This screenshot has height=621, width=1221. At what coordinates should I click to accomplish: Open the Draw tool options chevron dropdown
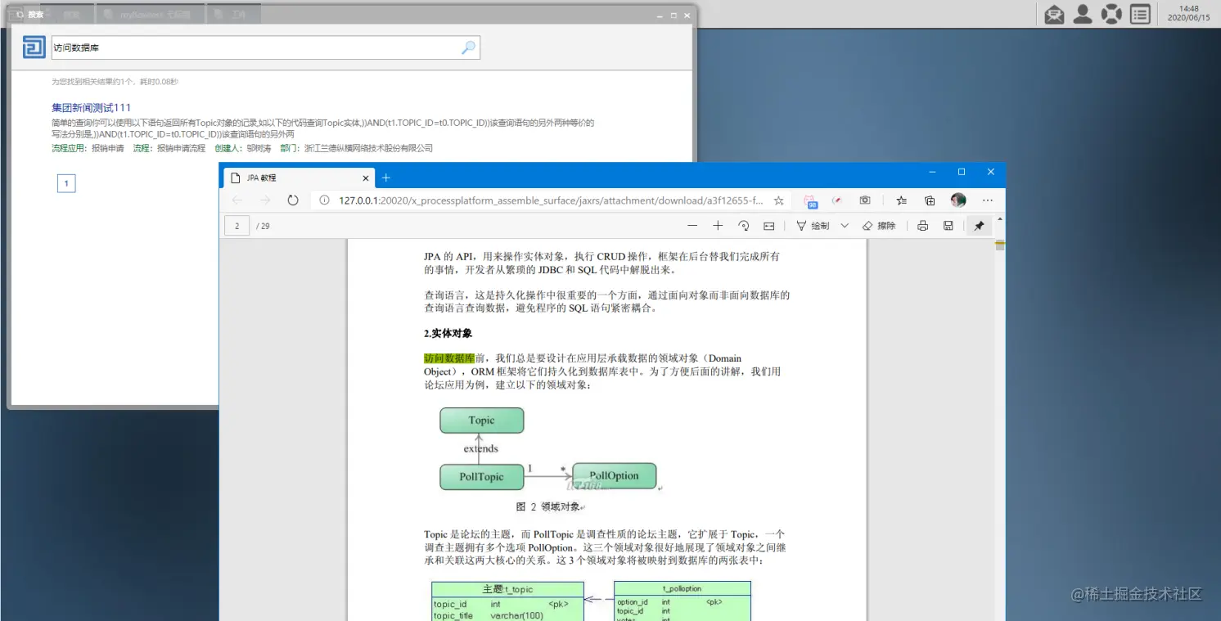(845, 225)
